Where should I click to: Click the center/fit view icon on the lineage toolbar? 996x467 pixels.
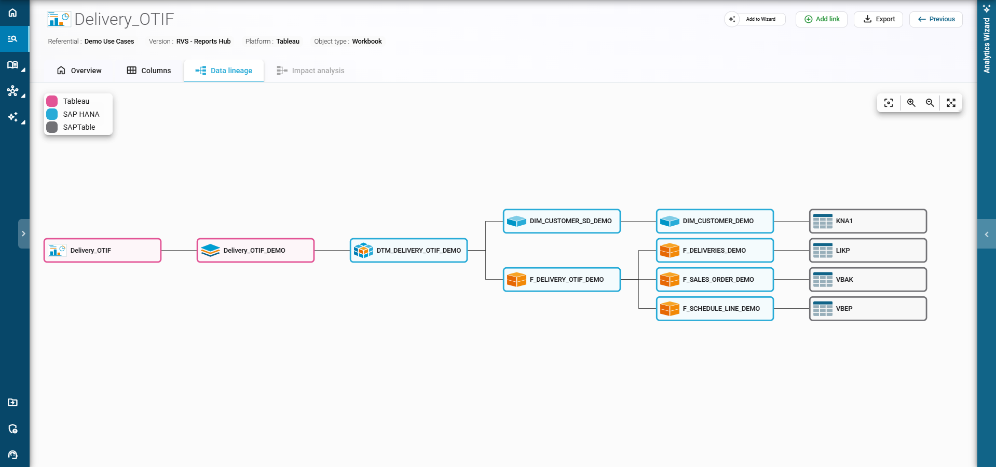pyautogui.click(x=888, y=103)
